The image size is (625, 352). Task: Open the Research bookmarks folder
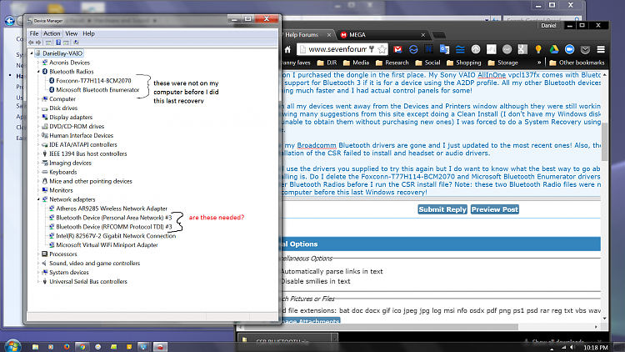pos(392,63)
